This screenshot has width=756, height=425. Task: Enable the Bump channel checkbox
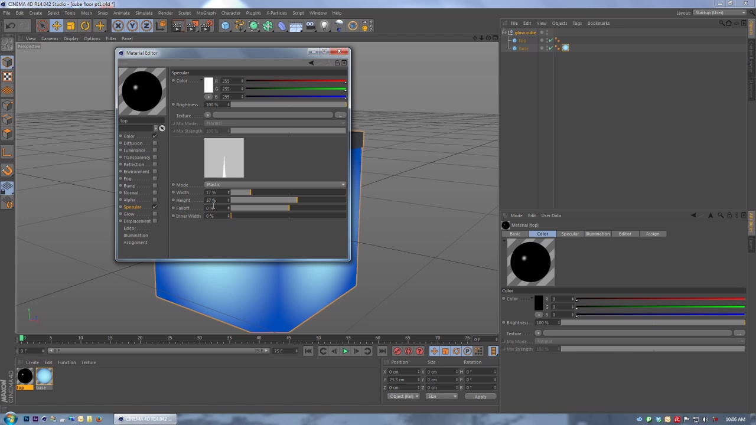point(154,186)
